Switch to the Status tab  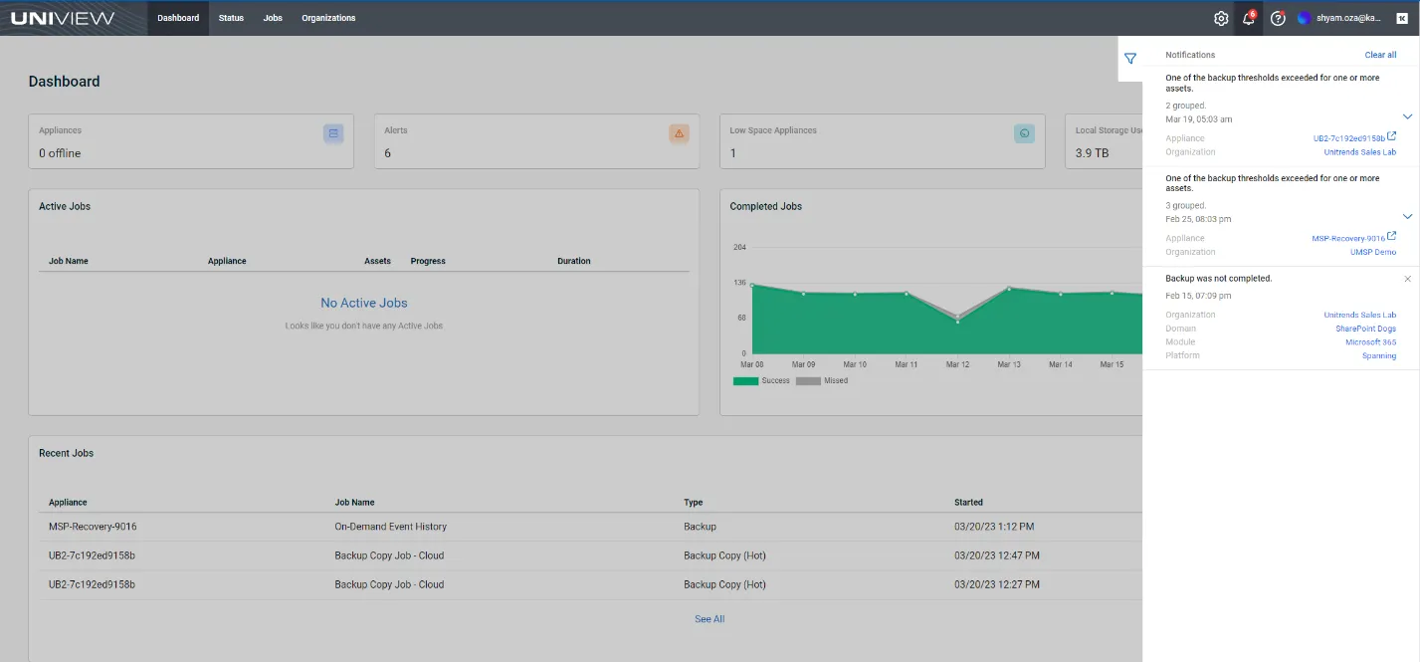(231, 18)
